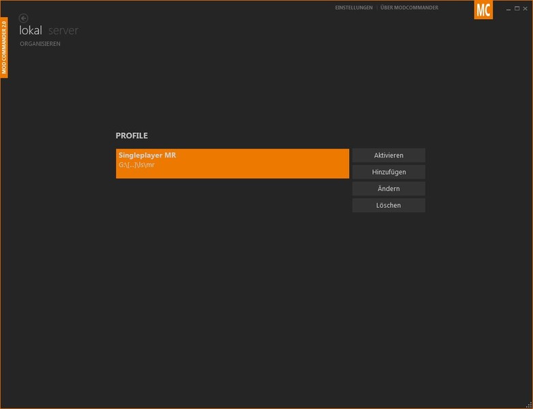Click the profile path G:\[...]\ls\mr
The image size is (533, 409).
pyautogui.click(x=136, y=165)
